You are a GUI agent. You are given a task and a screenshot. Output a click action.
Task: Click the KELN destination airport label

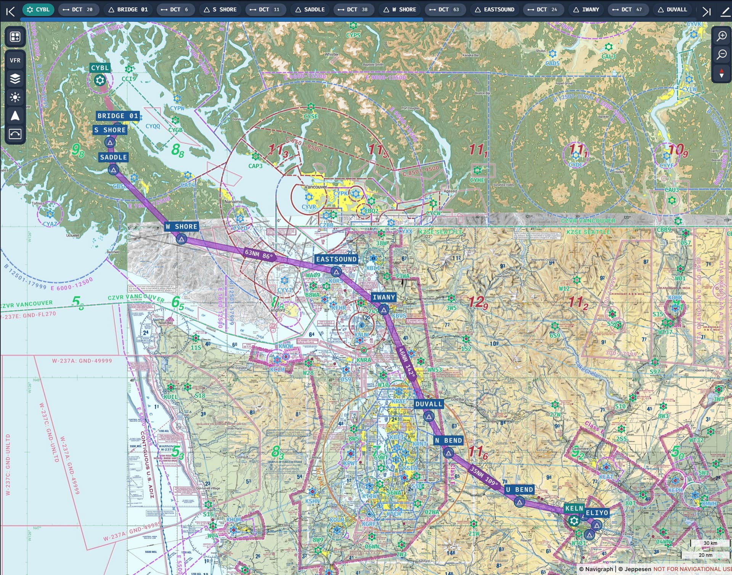574,508
